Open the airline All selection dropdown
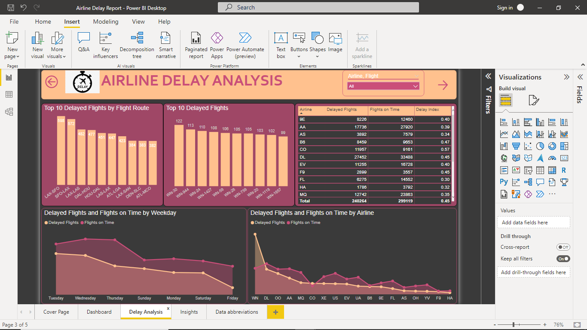587x330 pixels. pyautogui.click(x=415, y=86)
